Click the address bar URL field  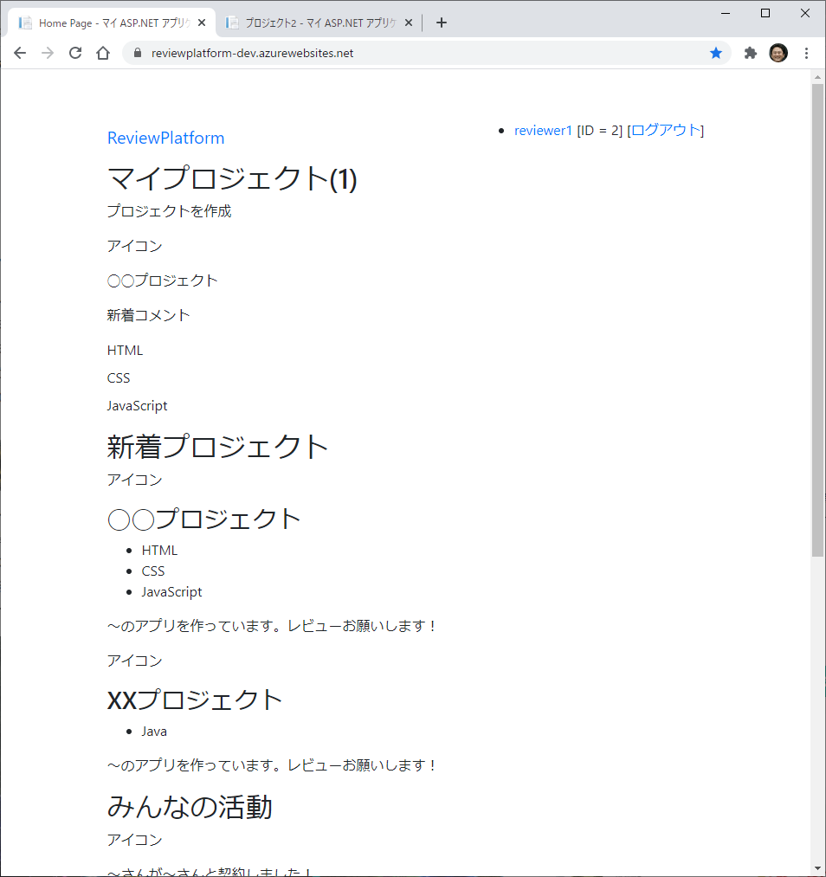tap(416, 53)
